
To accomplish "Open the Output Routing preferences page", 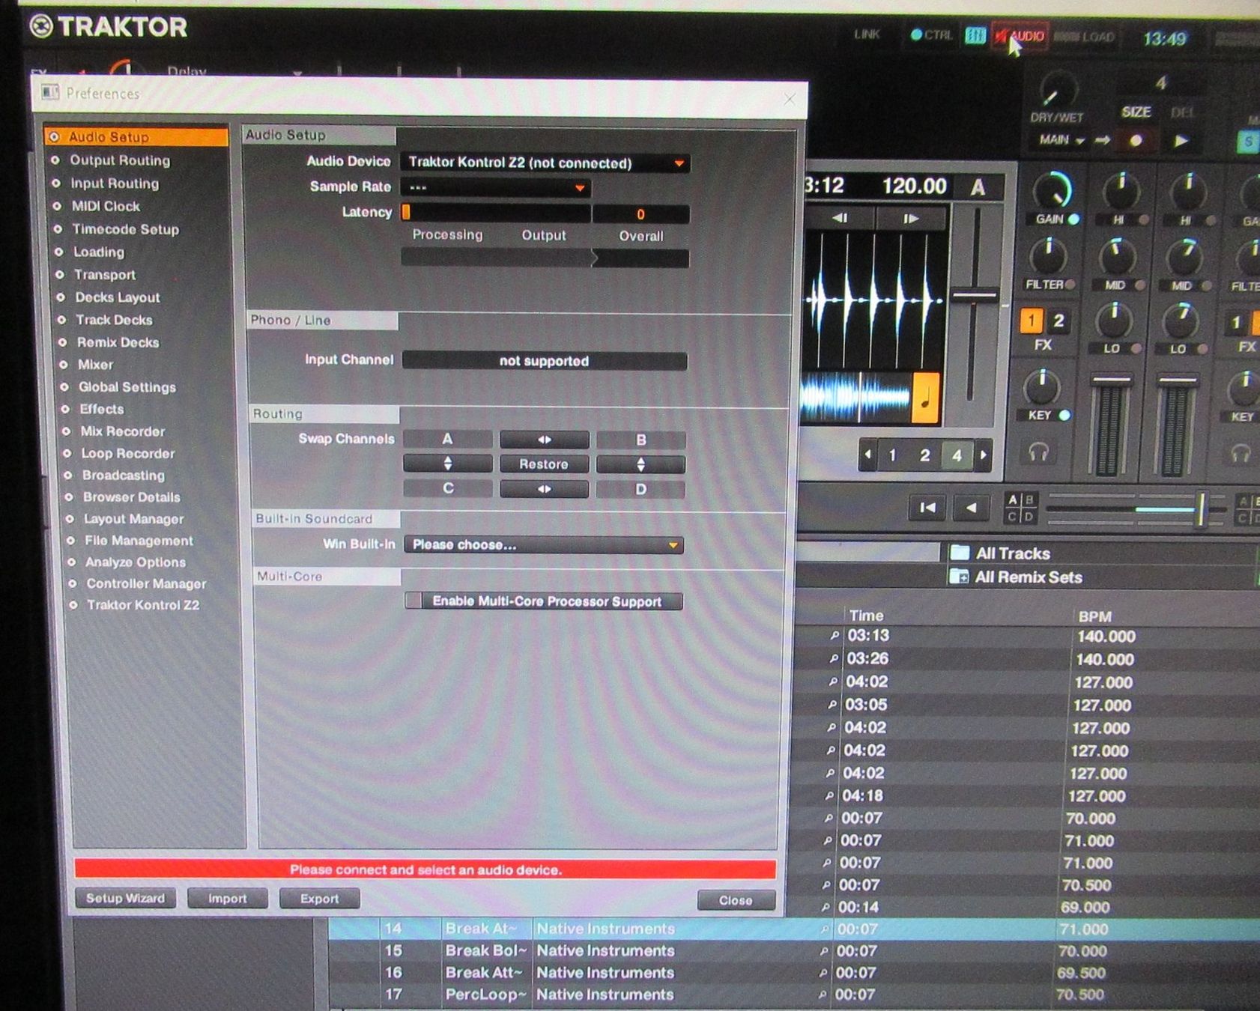I will tap(120, 160).
